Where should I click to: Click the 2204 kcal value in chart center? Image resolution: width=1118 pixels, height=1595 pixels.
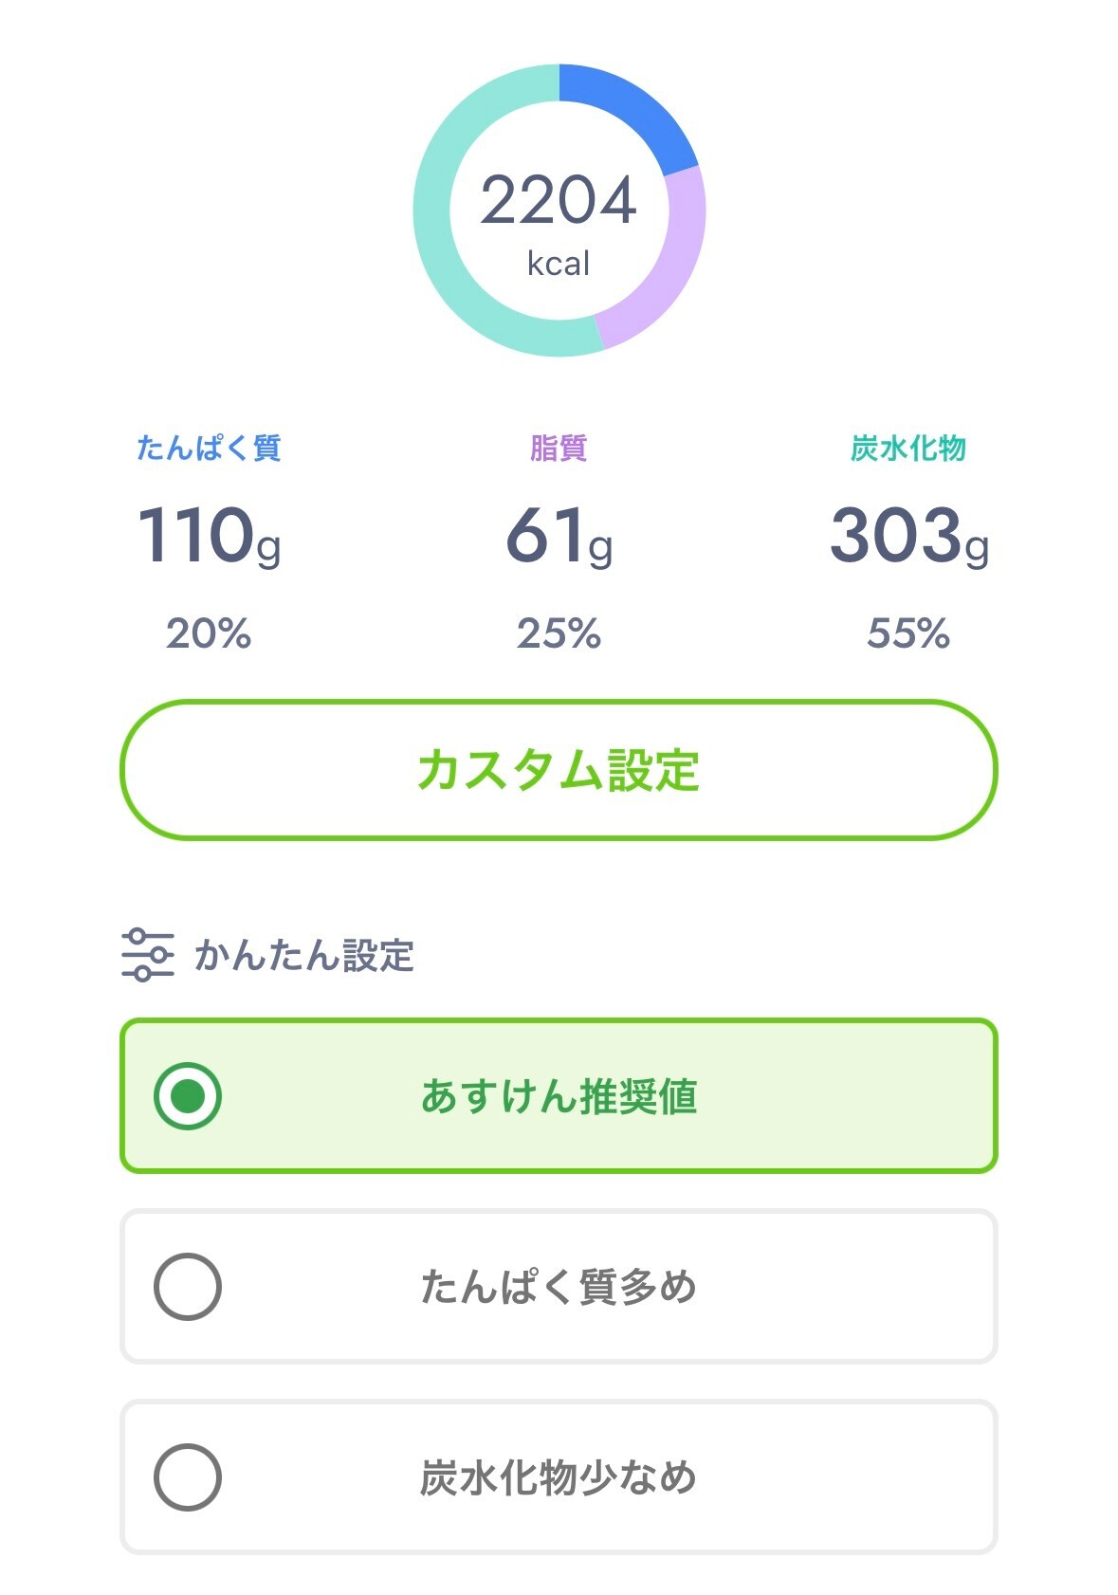[x=559, y=201]
